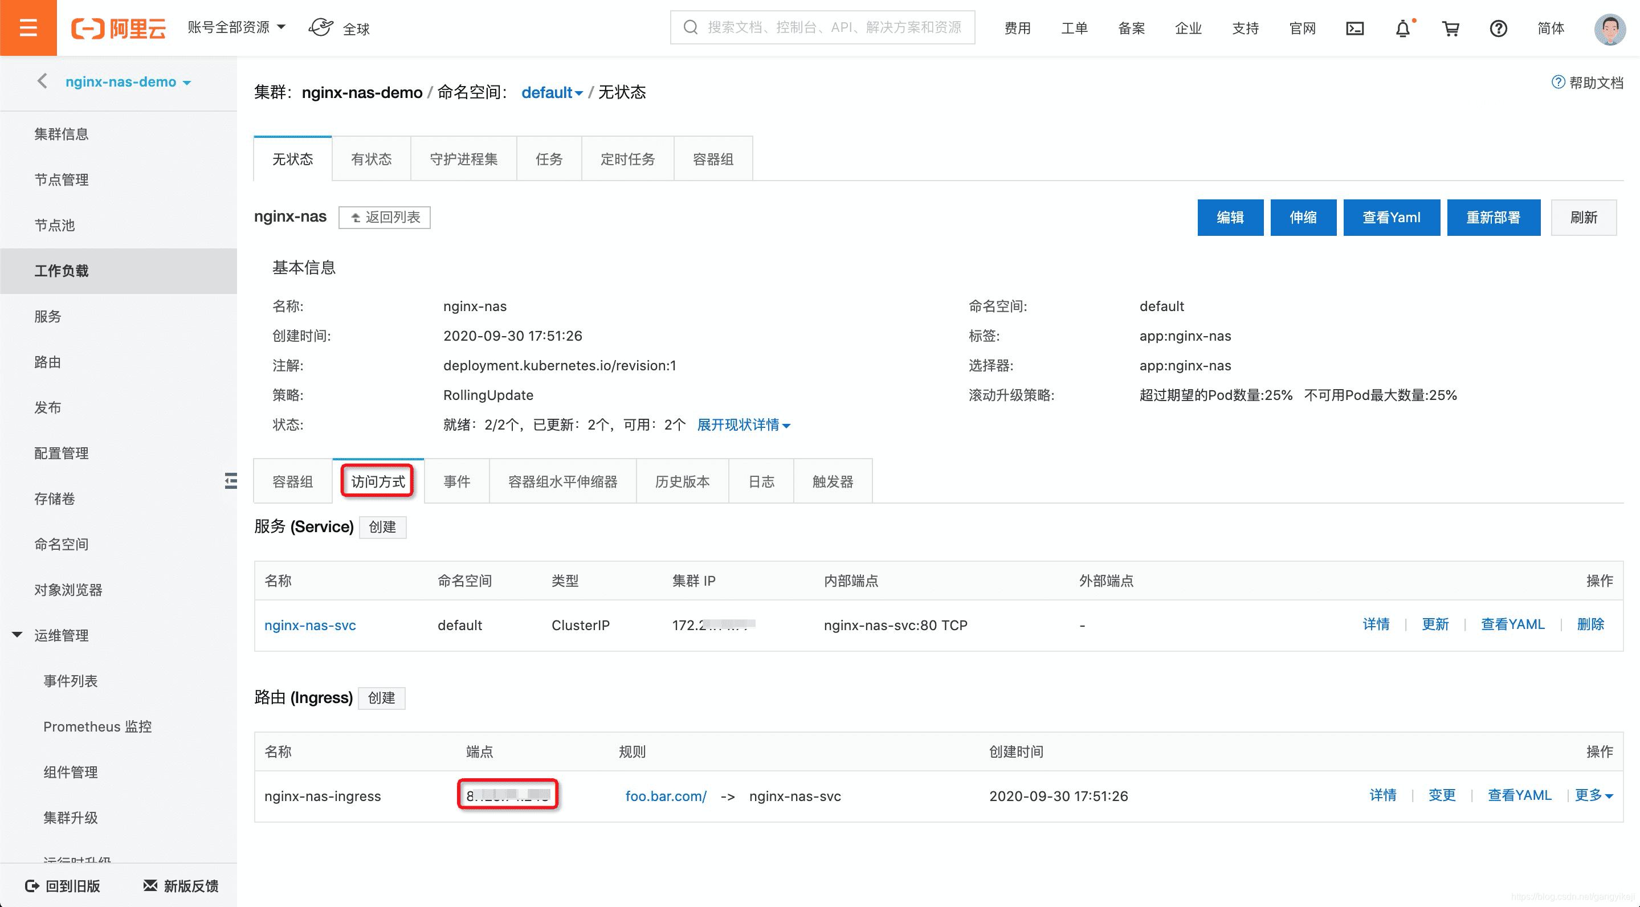Switch to the 有状态 tab

pyautogui.click(x=371, y=158)
